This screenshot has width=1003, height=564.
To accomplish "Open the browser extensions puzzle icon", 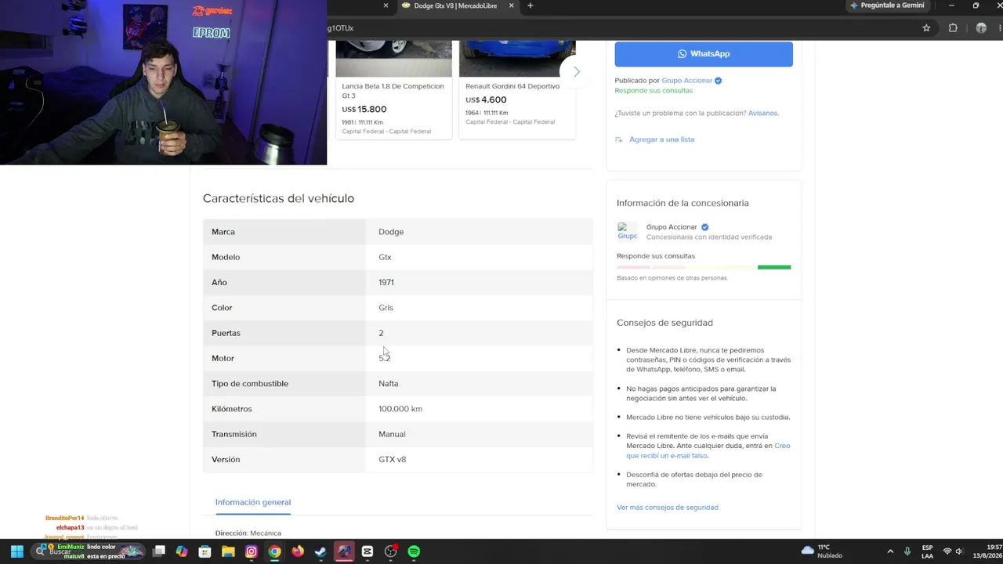I will pyautogui.click(x=953, y=28).
